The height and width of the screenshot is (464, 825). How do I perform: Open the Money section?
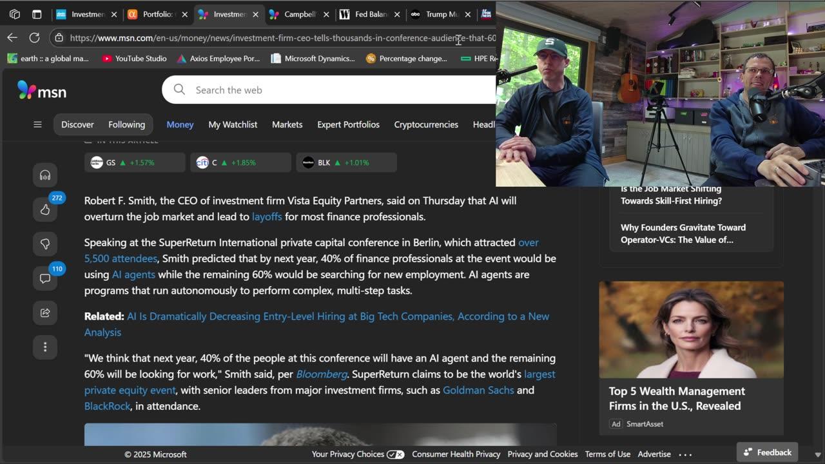point(180,124)
